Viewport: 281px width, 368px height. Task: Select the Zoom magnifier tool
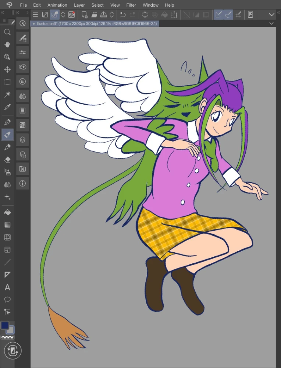(7, 32)
